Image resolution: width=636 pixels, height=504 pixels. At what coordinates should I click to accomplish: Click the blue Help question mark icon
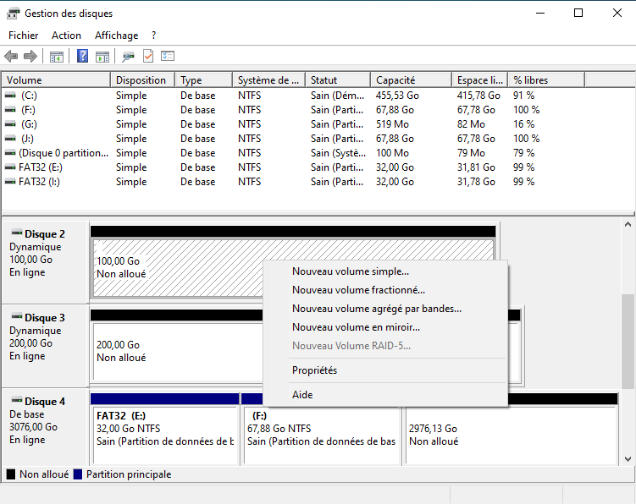click(82, 57)
